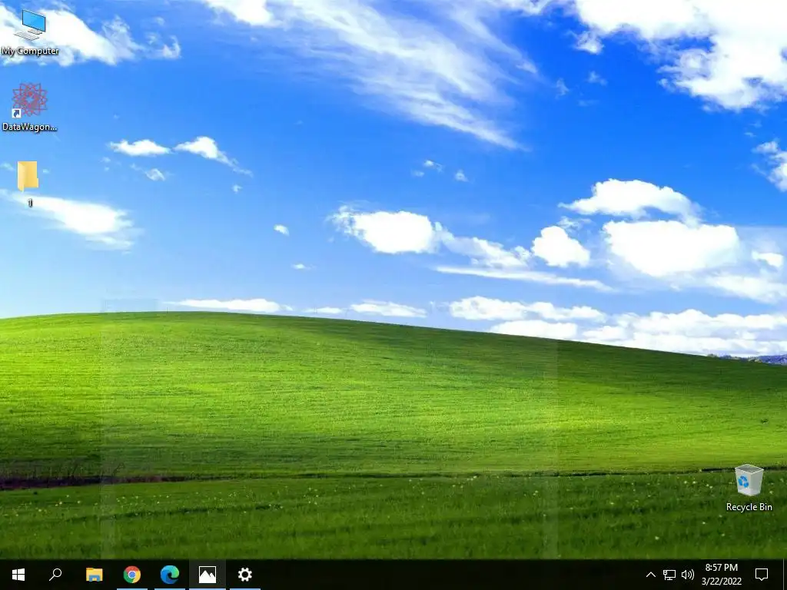Viewport: 787px width, 590px height.
Task: Open Settings gear in the taskbar
Action: pos(245,575)
